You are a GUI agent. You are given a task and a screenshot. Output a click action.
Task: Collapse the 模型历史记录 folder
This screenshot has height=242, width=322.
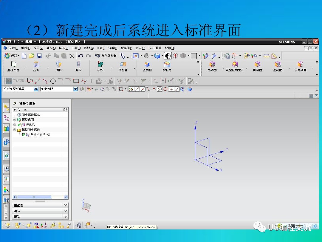[x=14, y=130]
